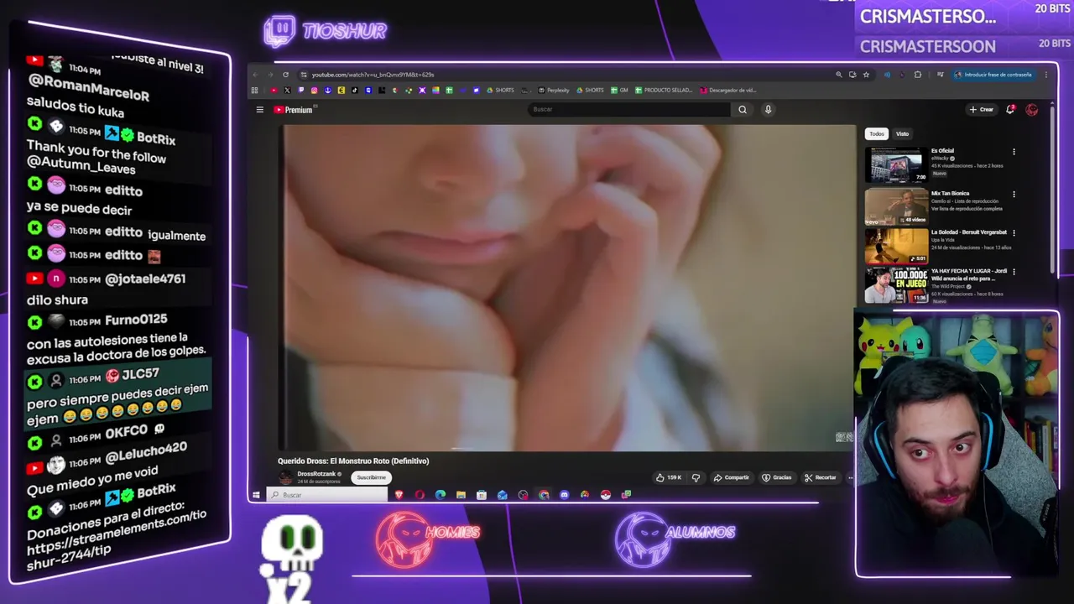1074x604 pixels.
Task: Open Discord from taskbar
Action: pyautogui.click(x=564, y=495)
